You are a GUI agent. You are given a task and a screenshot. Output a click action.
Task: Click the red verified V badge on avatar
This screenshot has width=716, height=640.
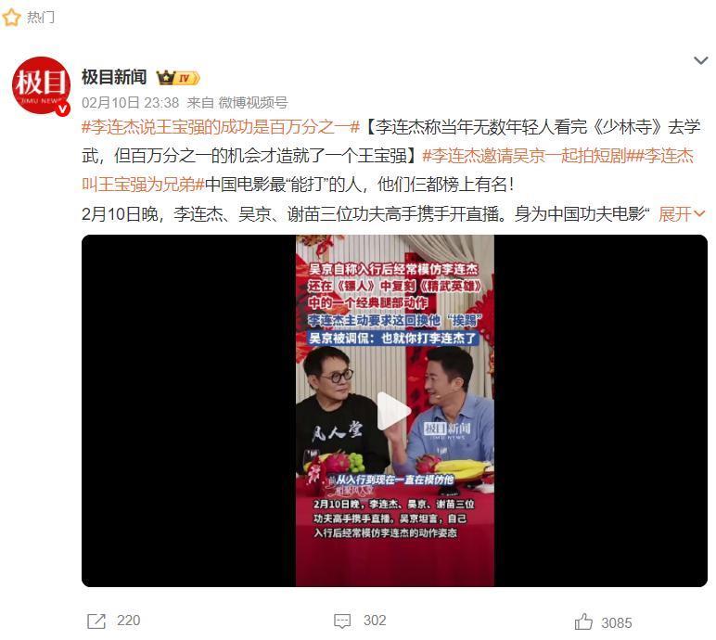[63, 109]
